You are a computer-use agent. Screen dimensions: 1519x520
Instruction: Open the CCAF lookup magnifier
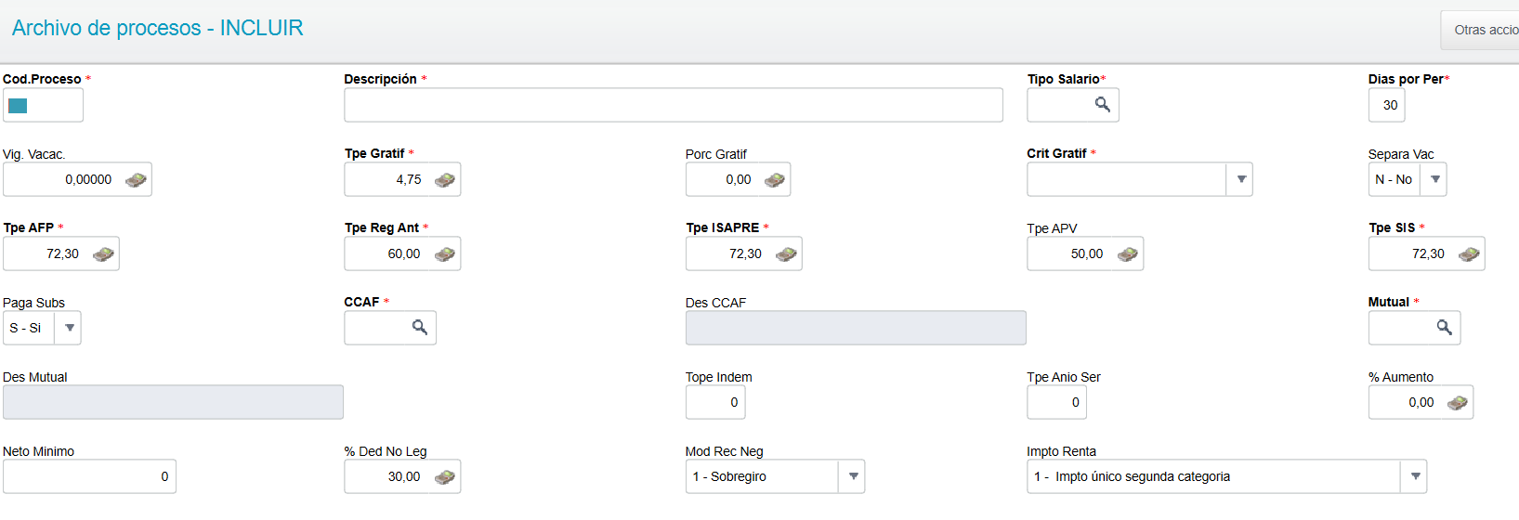[420, 328]
